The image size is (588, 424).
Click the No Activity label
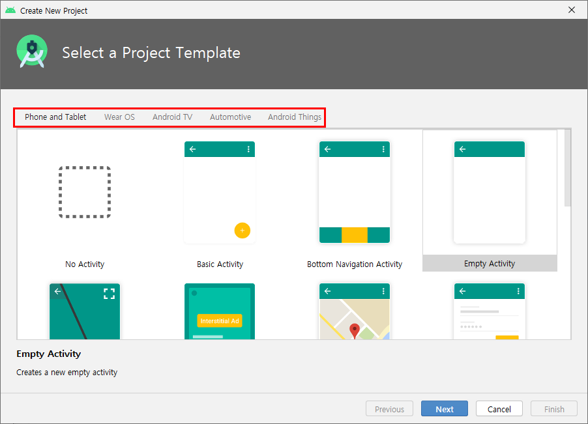[x=85, y=264]
